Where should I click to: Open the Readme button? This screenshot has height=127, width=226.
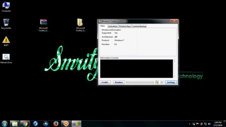[119, 82]
